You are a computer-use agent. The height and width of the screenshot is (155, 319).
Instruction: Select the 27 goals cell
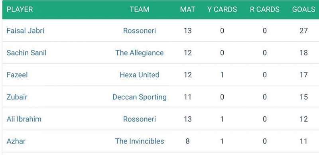pyautogui.click(x=303, y=31)
